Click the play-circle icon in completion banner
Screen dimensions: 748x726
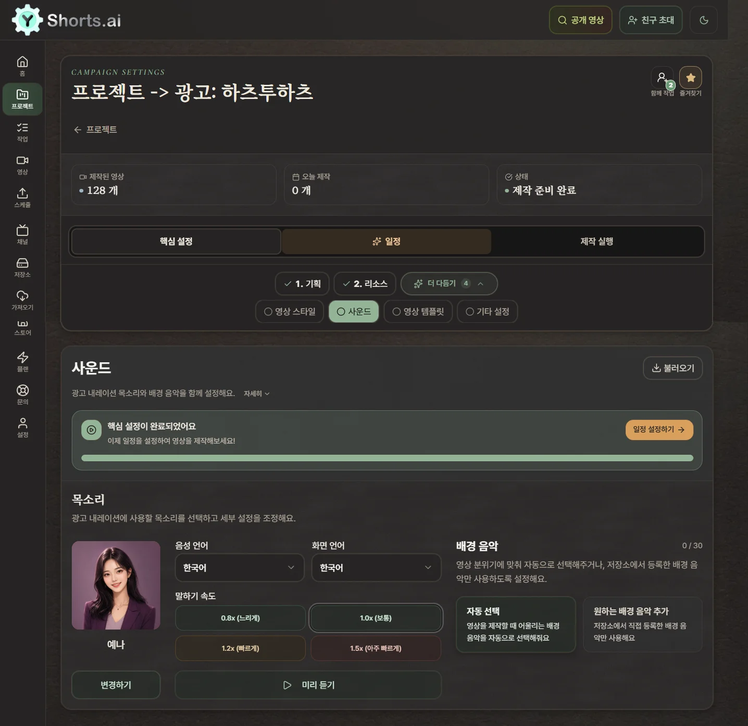pos(91,430)
